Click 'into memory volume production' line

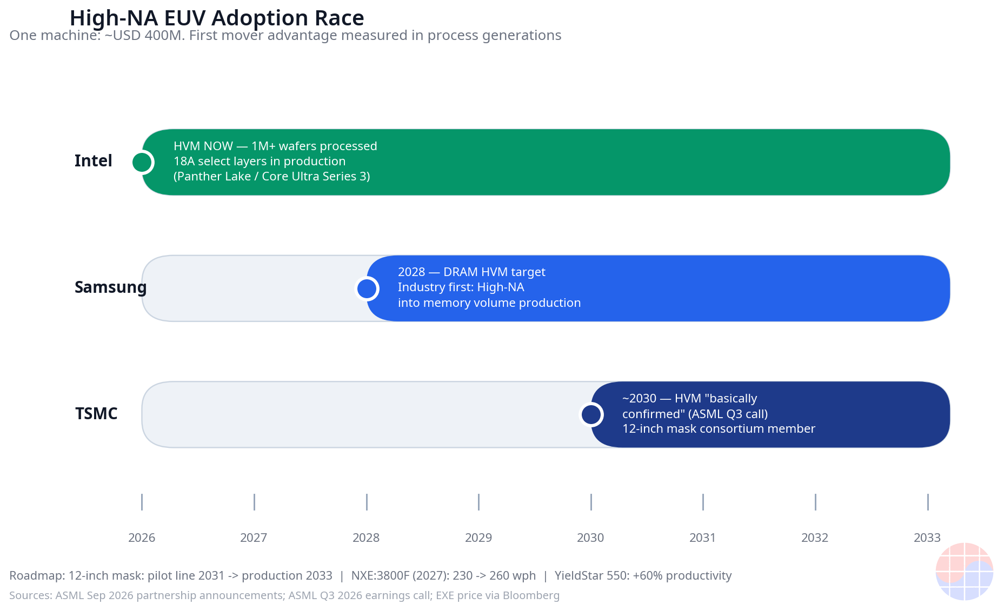(489, 303)
